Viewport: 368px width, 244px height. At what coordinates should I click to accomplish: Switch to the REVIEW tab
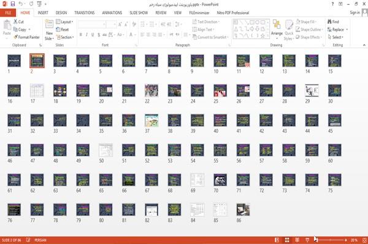coord(161,13)
